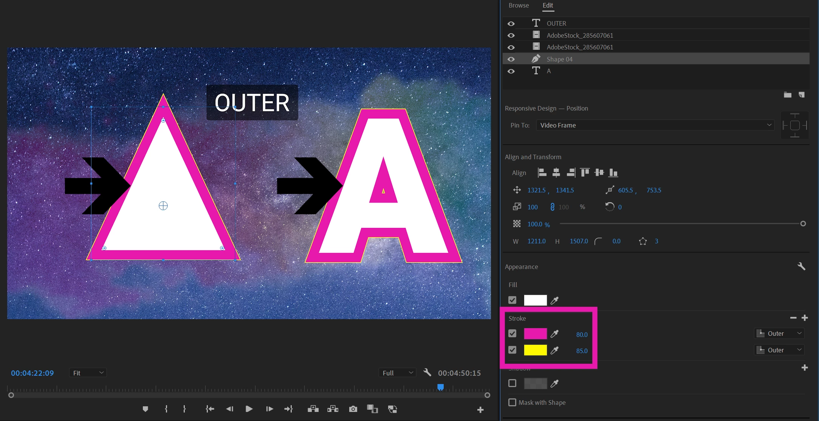Click the Add Marker icon
Screen dimensions: 819x421
point(145,409)
